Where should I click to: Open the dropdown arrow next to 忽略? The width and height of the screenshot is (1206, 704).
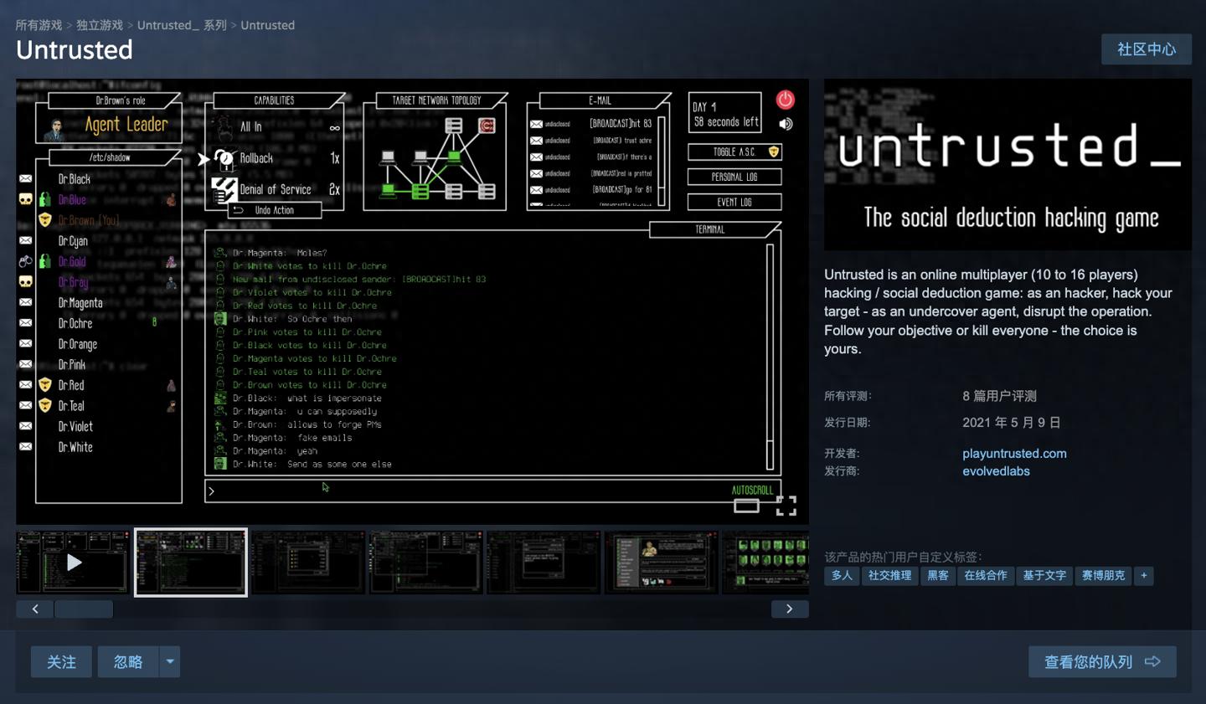(170, 661)
